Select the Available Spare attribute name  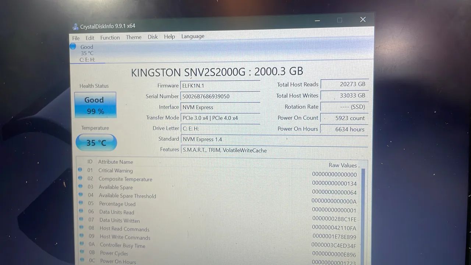point(116,187)
